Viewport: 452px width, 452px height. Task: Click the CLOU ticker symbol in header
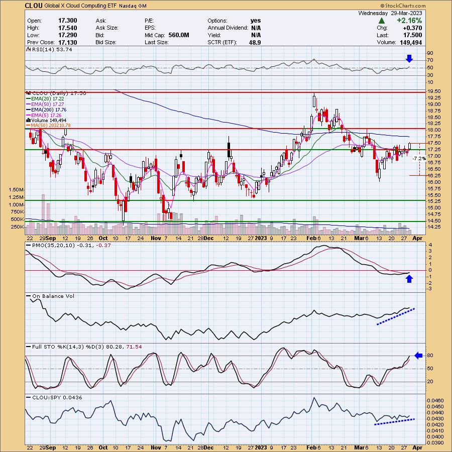click(x=34, y=6)
